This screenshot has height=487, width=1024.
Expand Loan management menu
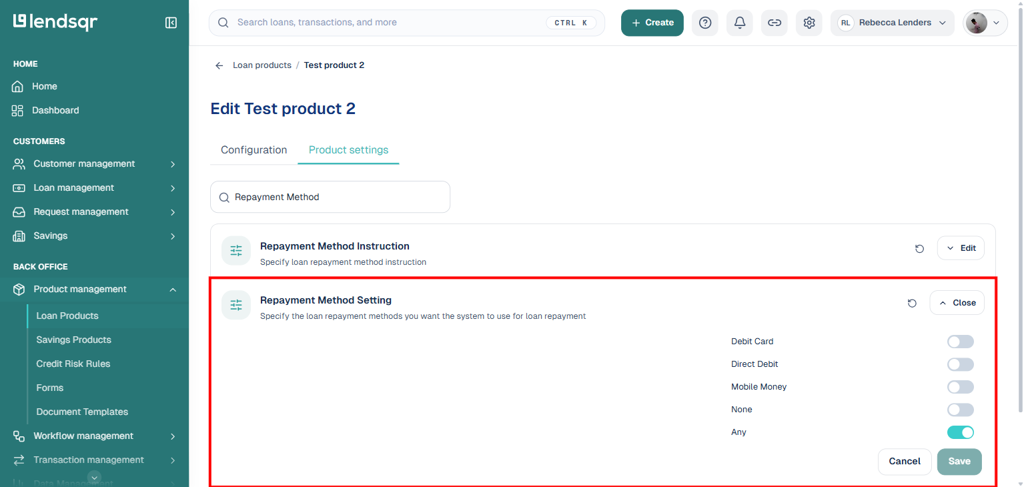pos(94,187)
